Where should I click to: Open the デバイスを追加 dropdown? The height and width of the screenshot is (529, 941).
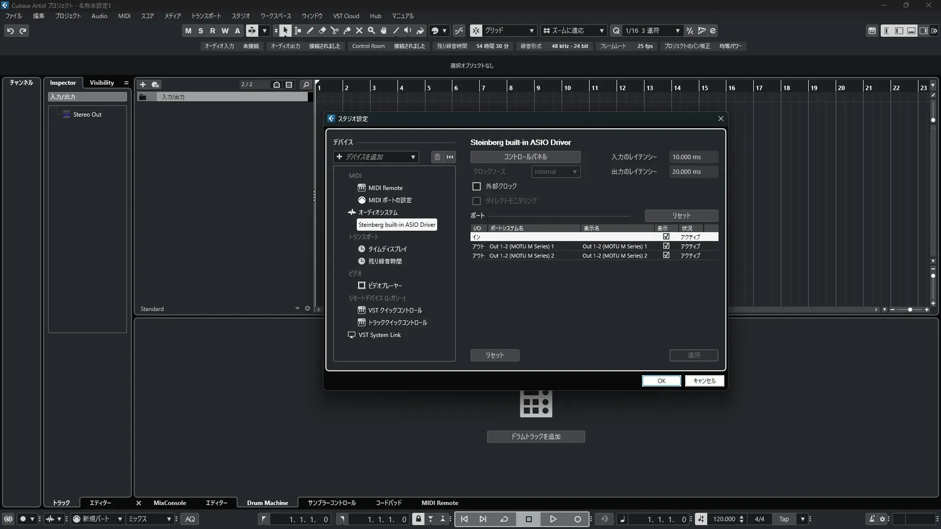point(376,157)
